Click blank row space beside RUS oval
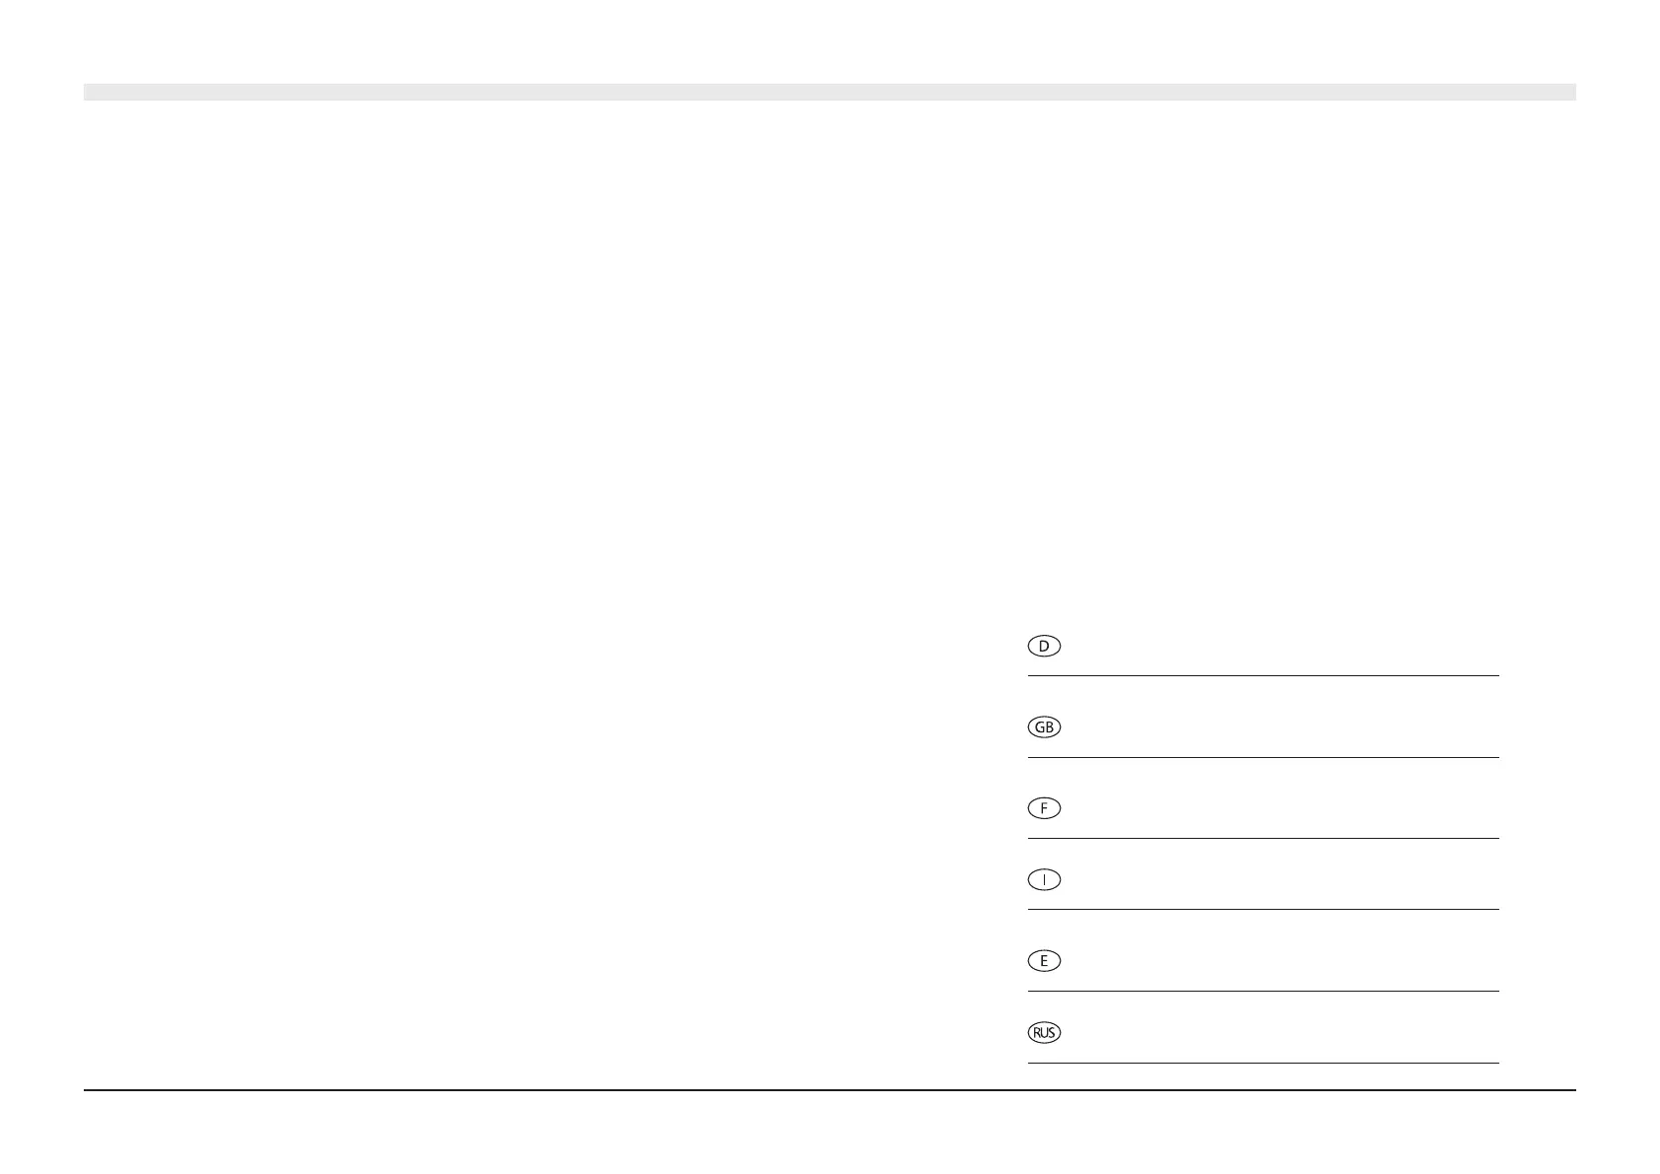Viewport: 1660px width, 1174px height. point(1281,1033)
